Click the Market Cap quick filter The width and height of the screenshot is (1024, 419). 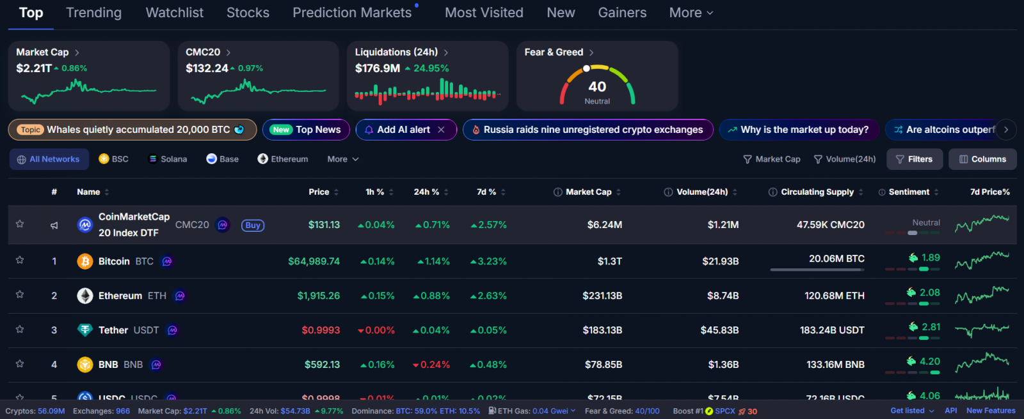coord(772,159)
